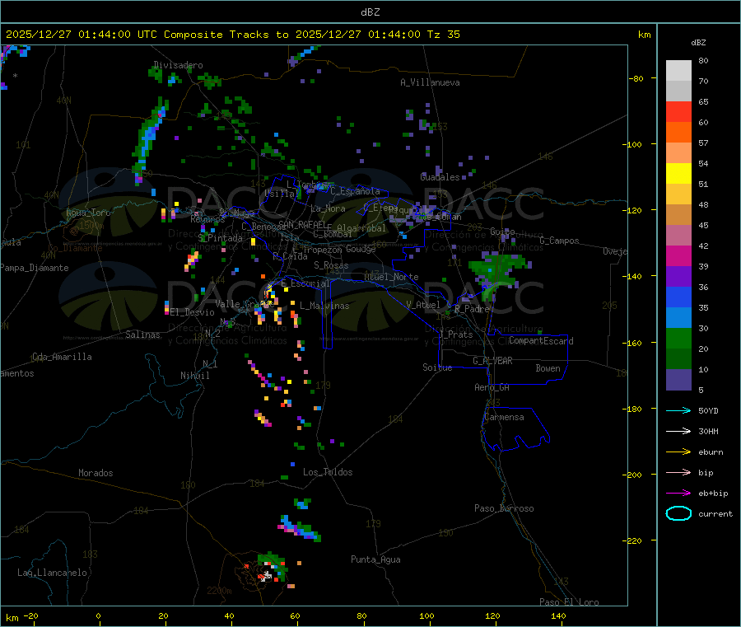Click the Paso_Barroso map label

504,508
